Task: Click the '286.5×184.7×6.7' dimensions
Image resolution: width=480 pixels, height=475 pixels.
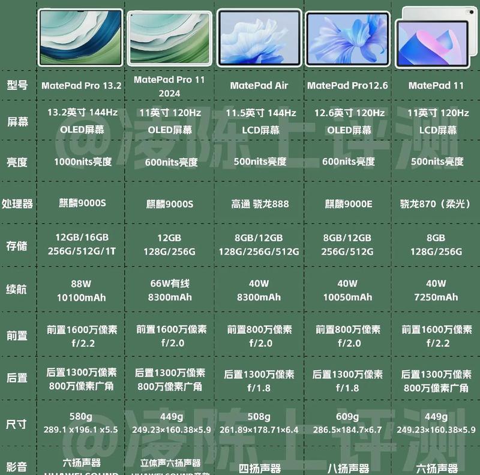Action: point(347,430)
